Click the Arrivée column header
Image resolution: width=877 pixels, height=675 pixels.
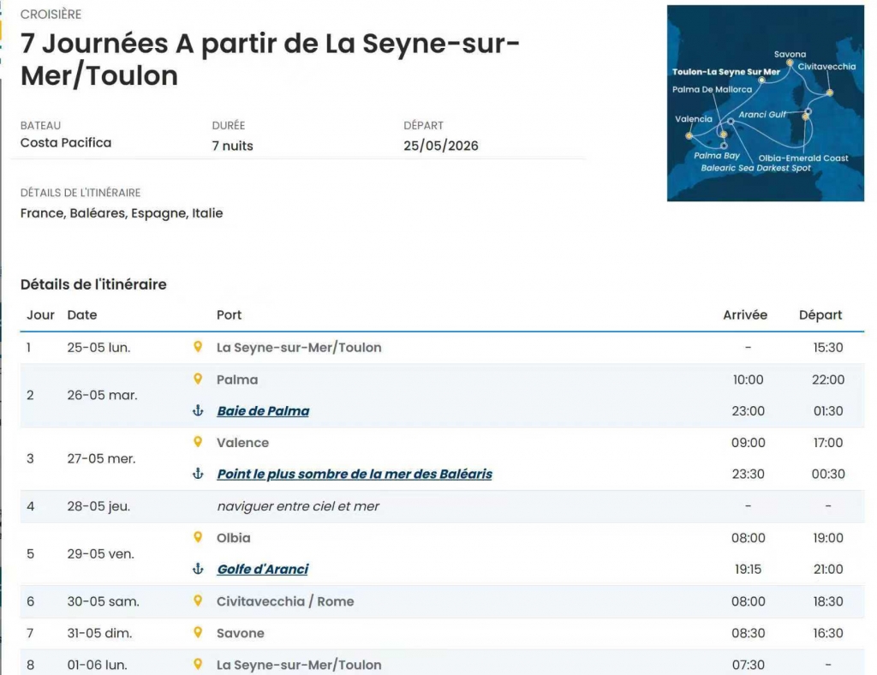[x=745, y=315]
